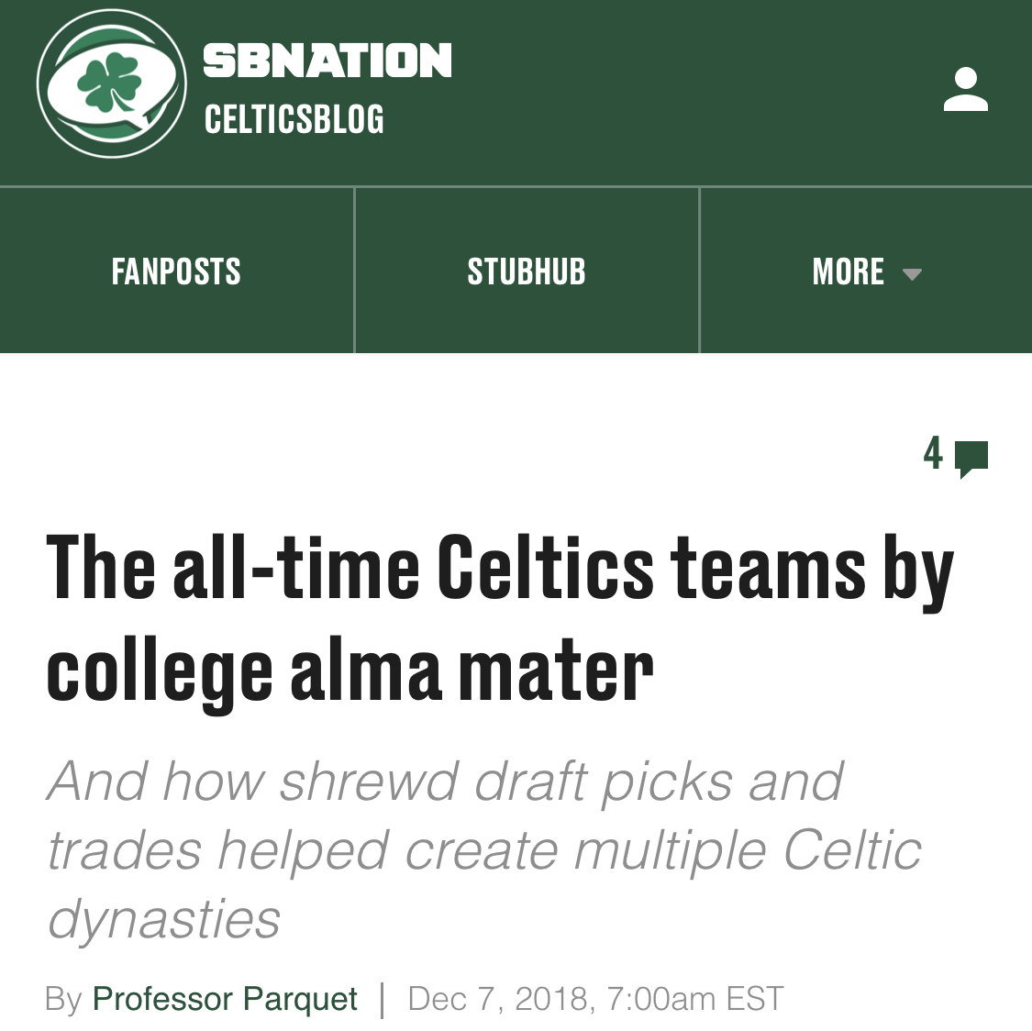Click the comment count number 4
Screen dimensions: 1032x1031
933,453
